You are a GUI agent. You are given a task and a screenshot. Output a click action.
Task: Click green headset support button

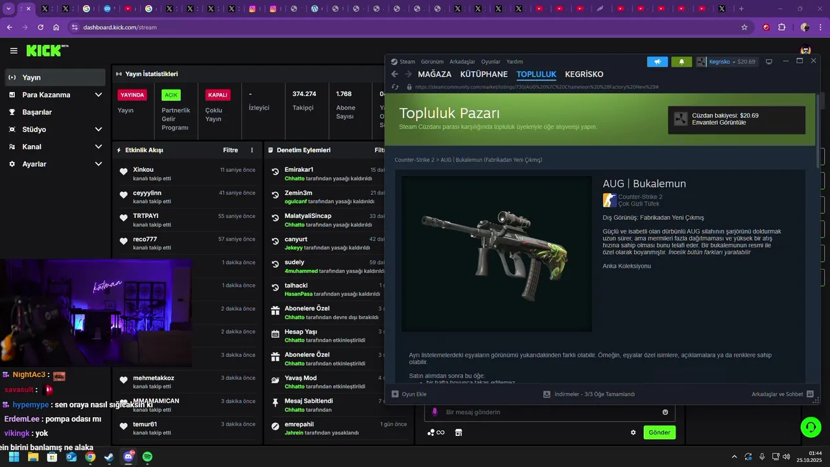[x=811, y=427]
